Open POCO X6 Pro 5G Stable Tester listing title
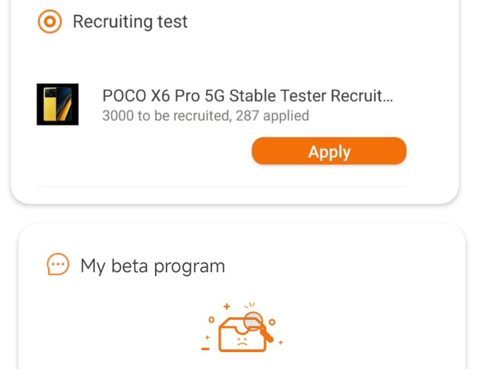Screen dimensions: 484x369 click(247, 96)
